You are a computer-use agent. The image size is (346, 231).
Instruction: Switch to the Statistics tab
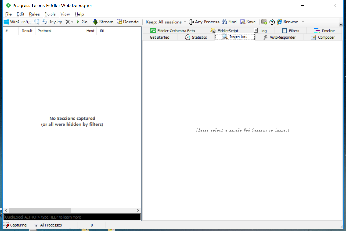(196, 37)
